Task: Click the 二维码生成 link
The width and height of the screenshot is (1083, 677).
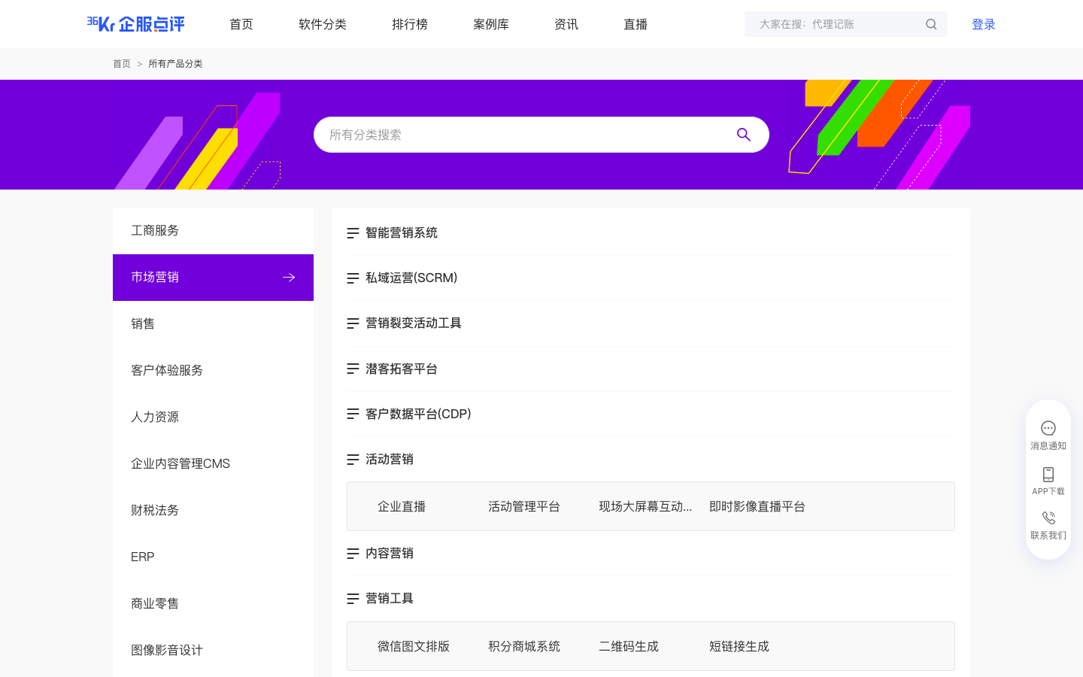Action: pyautogui.click(x=629, y=646)
